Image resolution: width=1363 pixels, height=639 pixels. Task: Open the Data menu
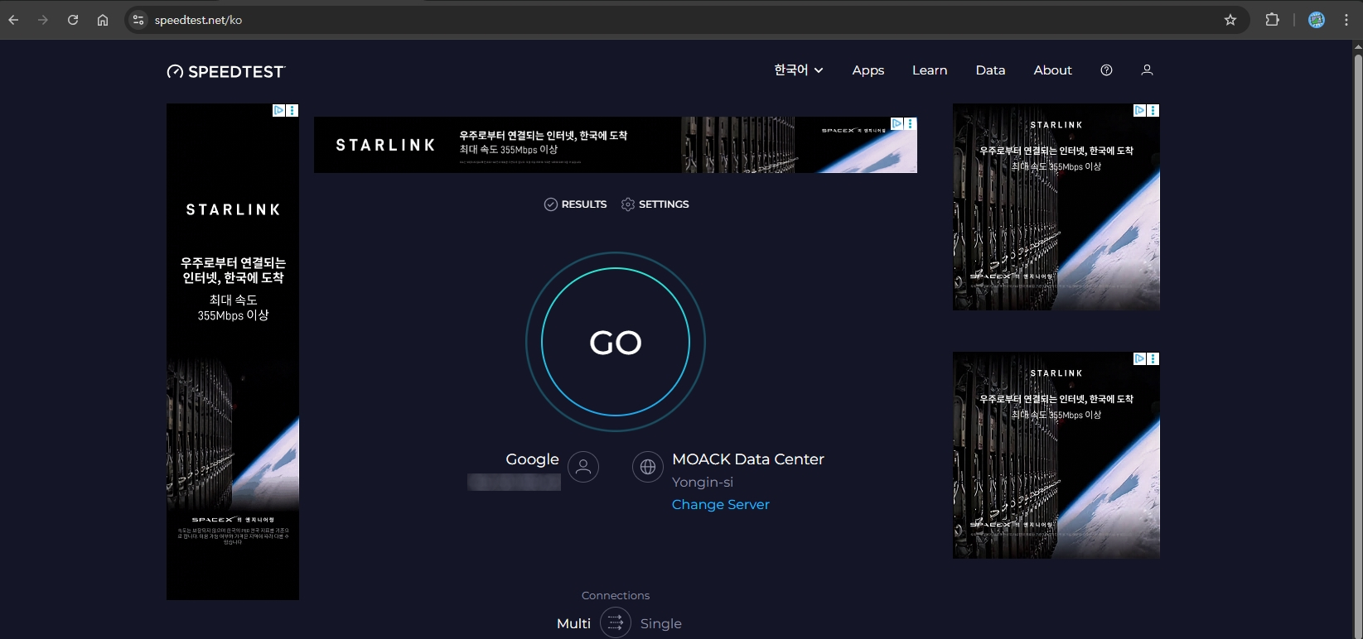(990, 70)
